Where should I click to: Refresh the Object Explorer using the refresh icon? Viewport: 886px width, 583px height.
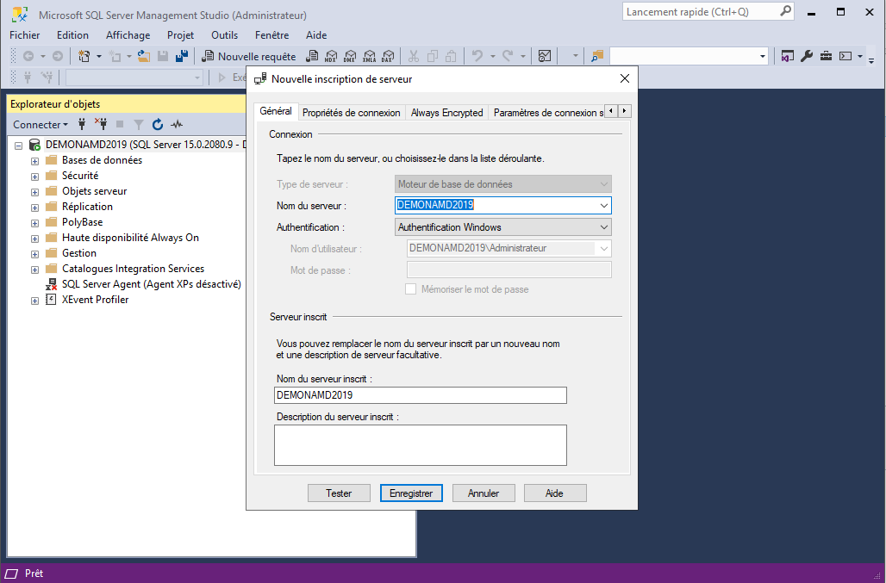pyautogui.click(x=158, y=125)
